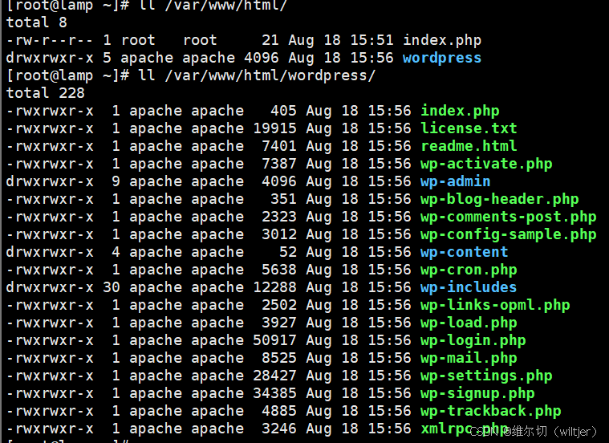Screen dimensions: 609x443
Task: Click the wp-includes directory name
Action: click(469, 287)
